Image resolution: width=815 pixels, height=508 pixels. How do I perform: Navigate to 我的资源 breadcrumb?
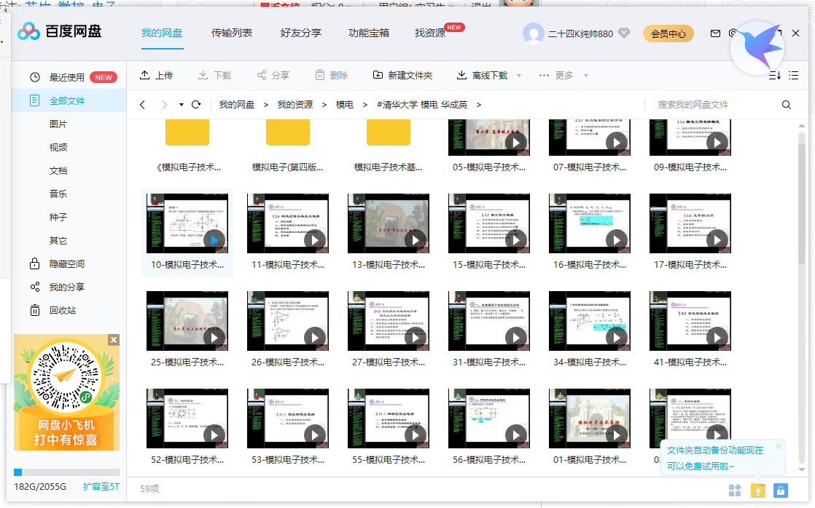tap(295, 105)
